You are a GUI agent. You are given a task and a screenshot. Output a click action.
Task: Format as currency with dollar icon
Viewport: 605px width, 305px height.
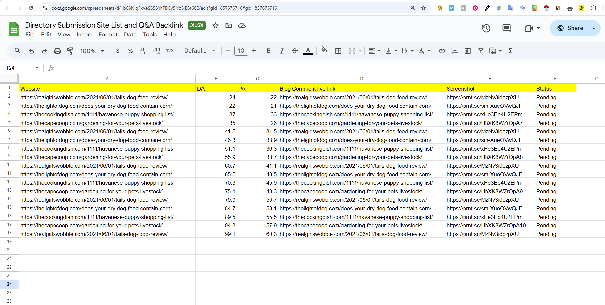pos(118,51)
